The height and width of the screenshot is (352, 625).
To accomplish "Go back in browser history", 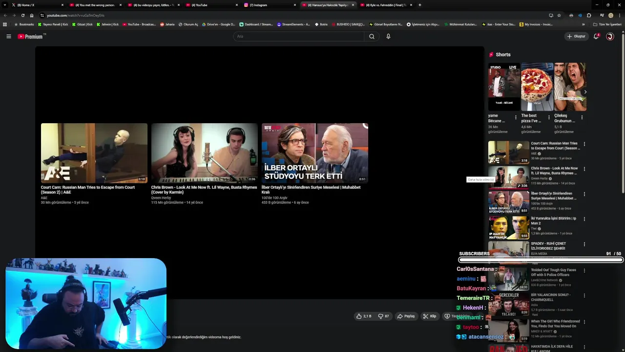I will [5, 15].
